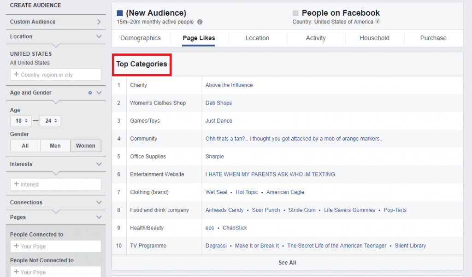Open the minimum age 18 dropdown
The height and width of the screenshot is (277, 472).
click(x=21, y=121)
